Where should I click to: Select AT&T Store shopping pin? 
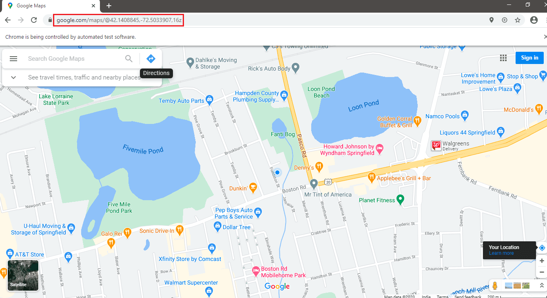(10, 254)
